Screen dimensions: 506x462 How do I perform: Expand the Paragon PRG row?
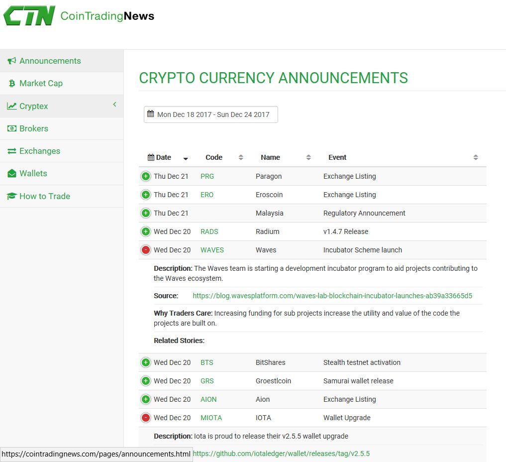(146, 176)
